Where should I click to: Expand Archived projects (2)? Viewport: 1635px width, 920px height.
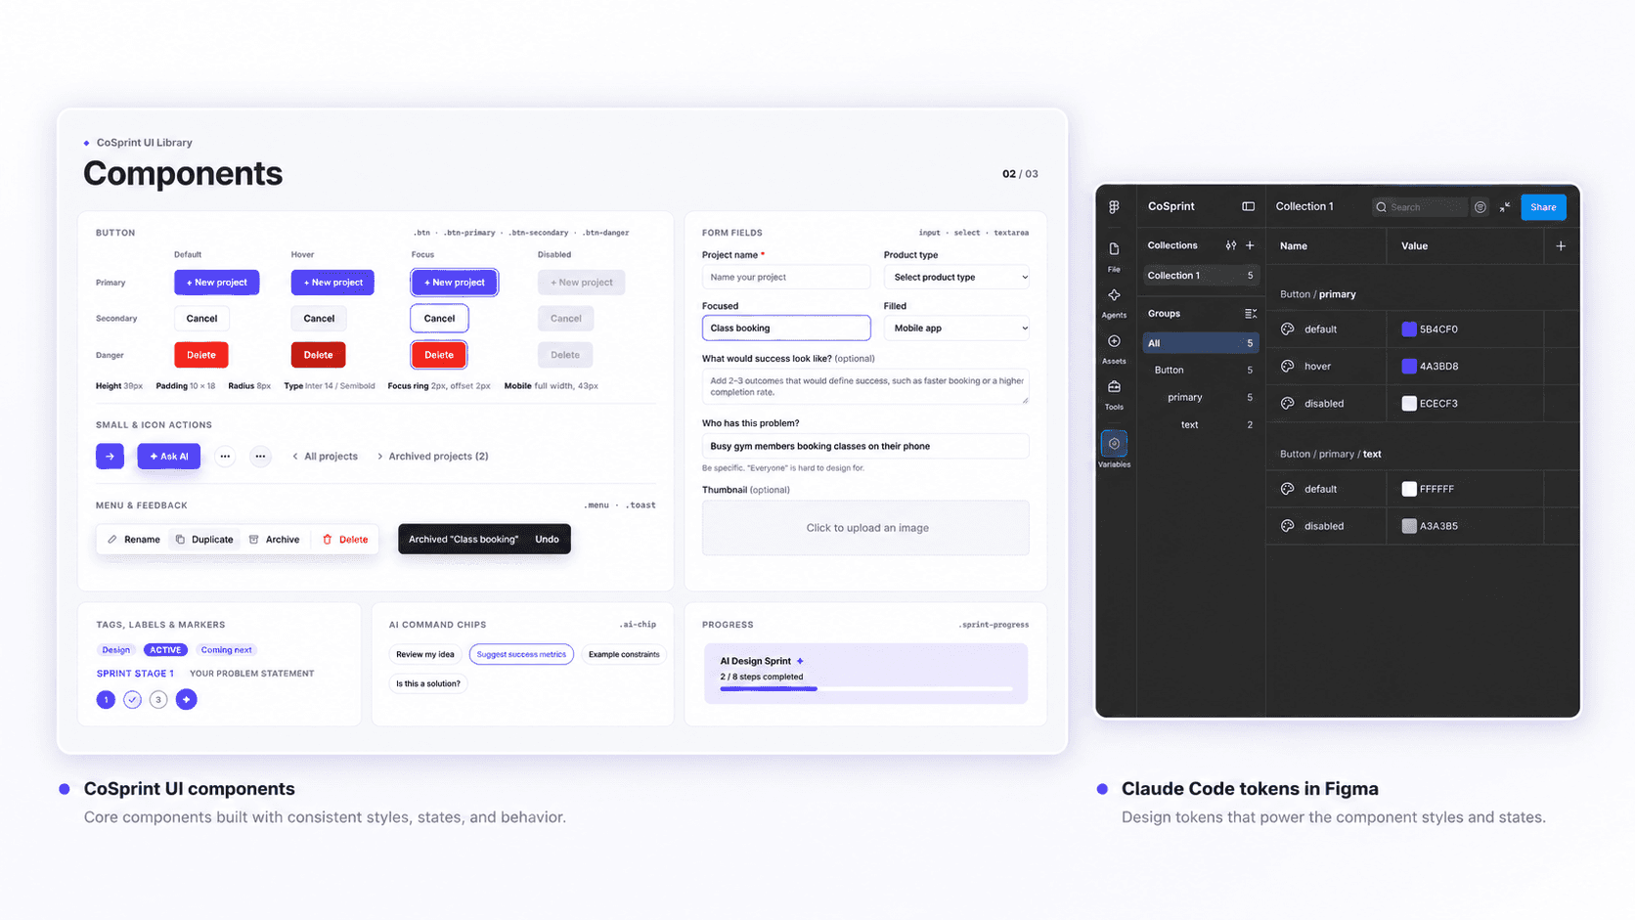(x=432, y=457)
